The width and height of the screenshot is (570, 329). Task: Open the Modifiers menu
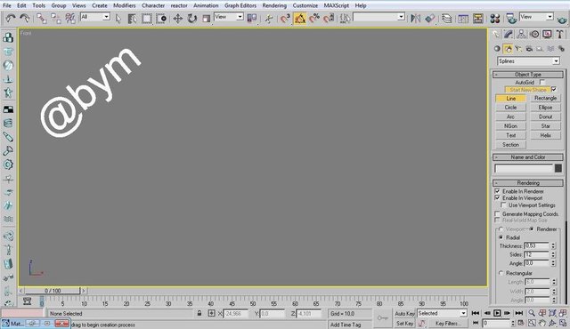(125, 5)
